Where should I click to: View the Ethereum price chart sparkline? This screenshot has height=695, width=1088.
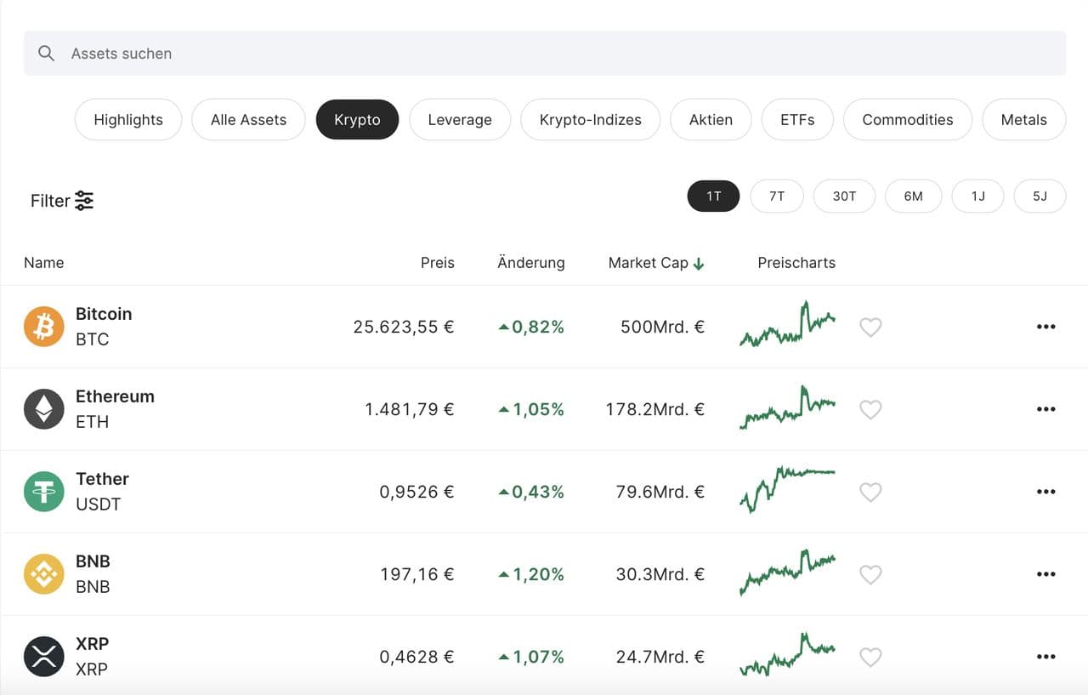[x=787, y=408]
